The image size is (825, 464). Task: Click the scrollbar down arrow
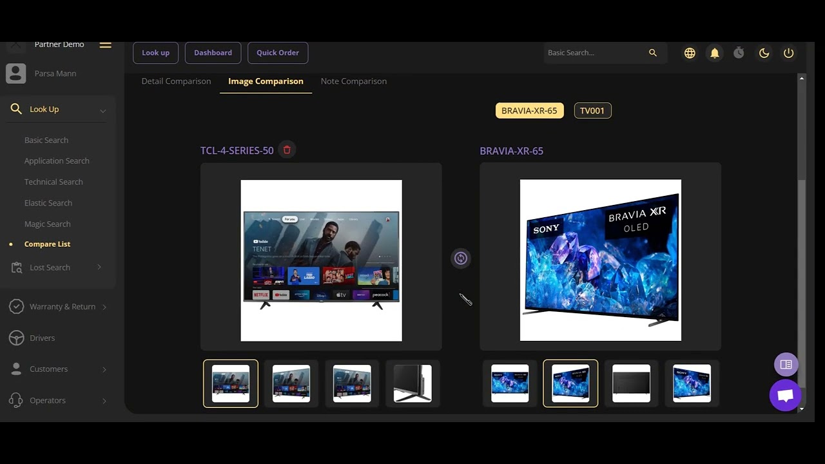[x=802, y=409]
